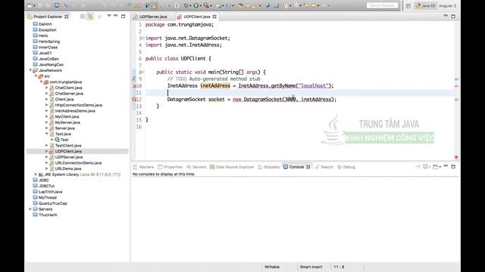485x272 pixels.
Task: Click the Pin Console icon
Action: (x=418, y=166)
